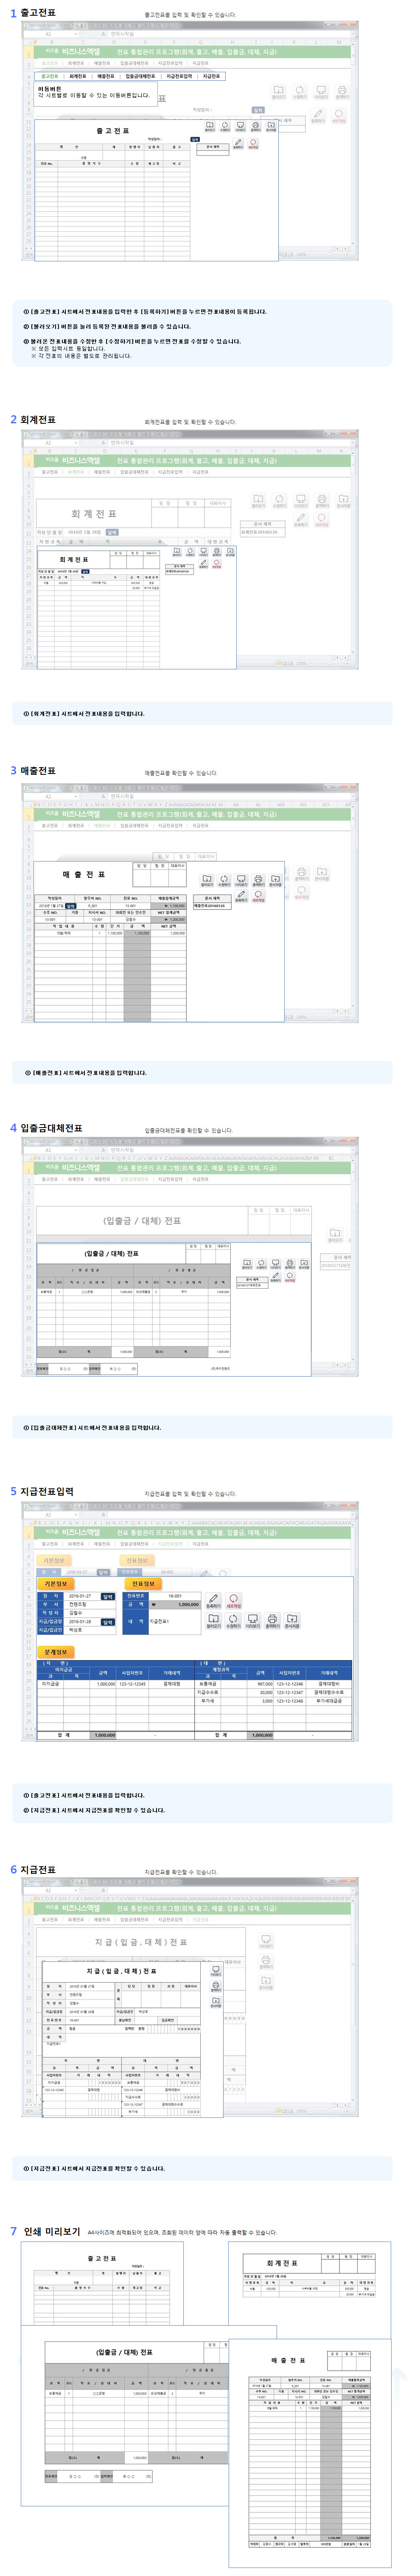Click 적요 field with 지급전표1
The height and width of the screenshot is (2576, 420).
pyautogui.click(x=175, y=1622)
